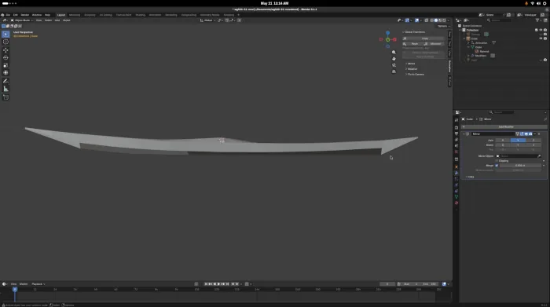Image resolution: width=550 pixels, height=307 pixels.
Task: Select the Scale tool in viewport toolbar
Action: 5,65
